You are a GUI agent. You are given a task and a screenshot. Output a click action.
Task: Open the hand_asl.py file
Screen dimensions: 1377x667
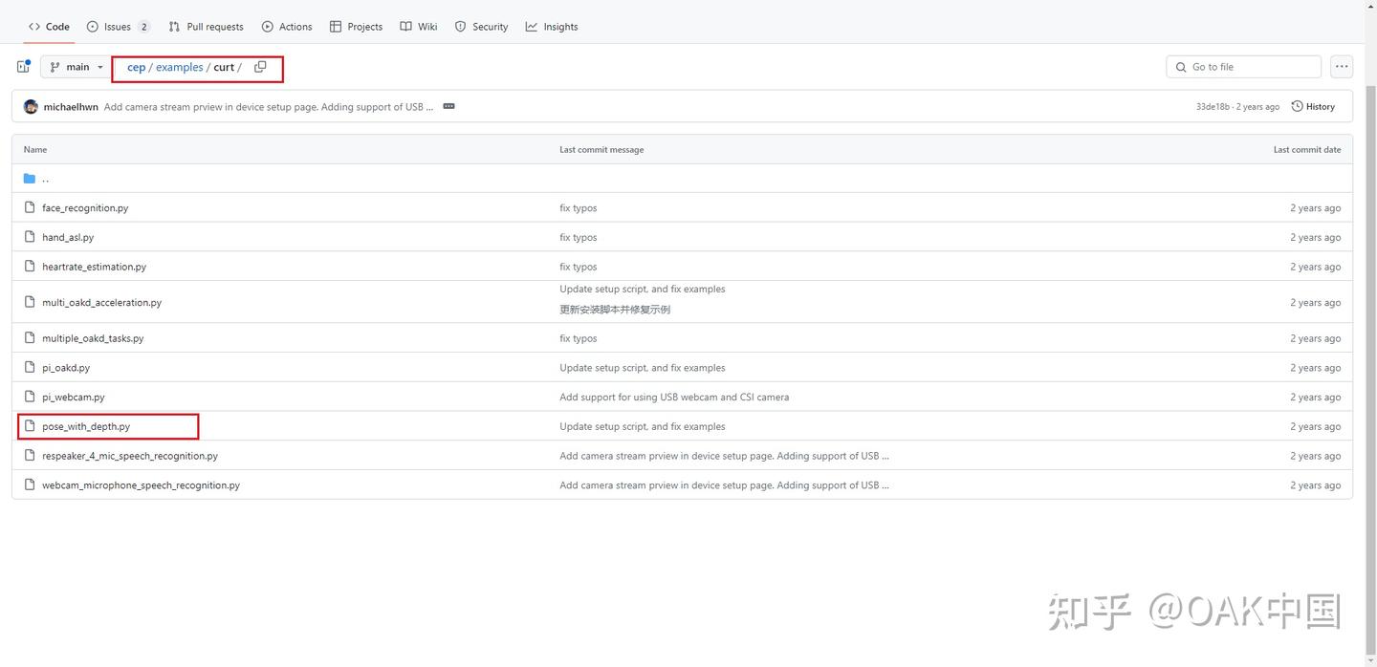click(x=68, y=237)
